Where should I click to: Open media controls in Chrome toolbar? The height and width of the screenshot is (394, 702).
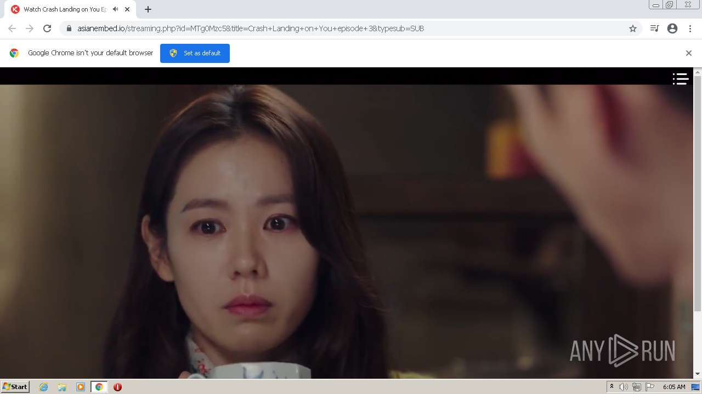point(654,28)
